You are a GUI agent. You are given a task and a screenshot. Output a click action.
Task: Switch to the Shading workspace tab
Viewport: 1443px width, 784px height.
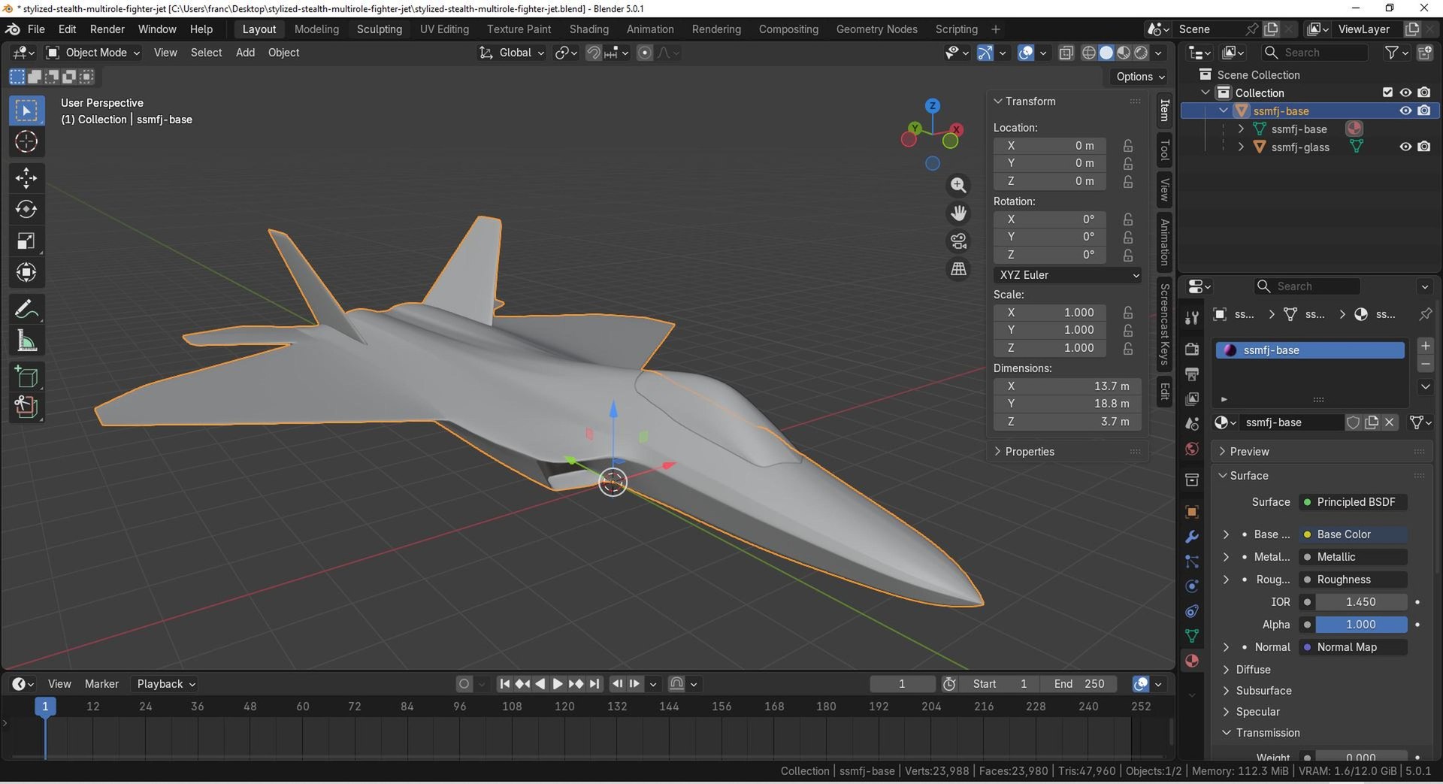(588, 29)
